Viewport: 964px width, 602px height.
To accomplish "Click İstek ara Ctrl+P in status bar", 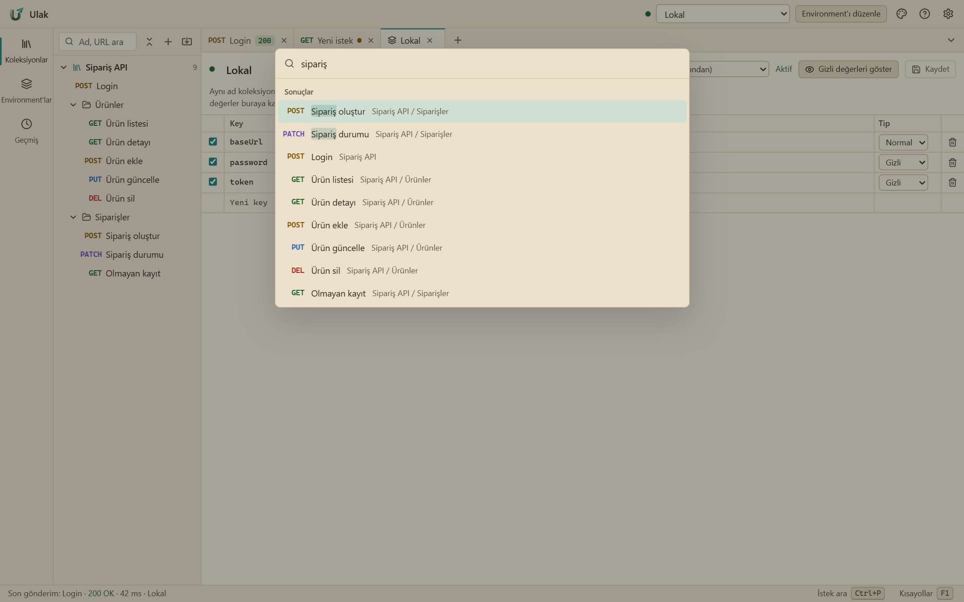I will coord(851,594).
